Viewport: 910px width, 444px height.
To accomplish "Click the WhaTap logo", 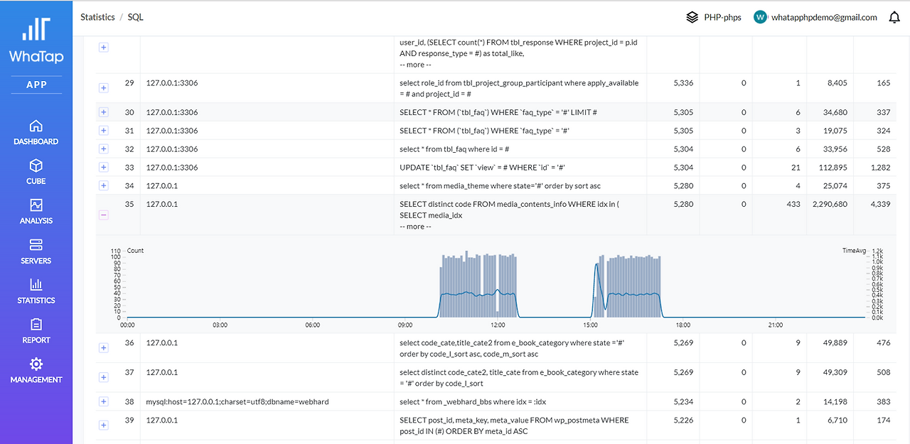I will [36, 40].
